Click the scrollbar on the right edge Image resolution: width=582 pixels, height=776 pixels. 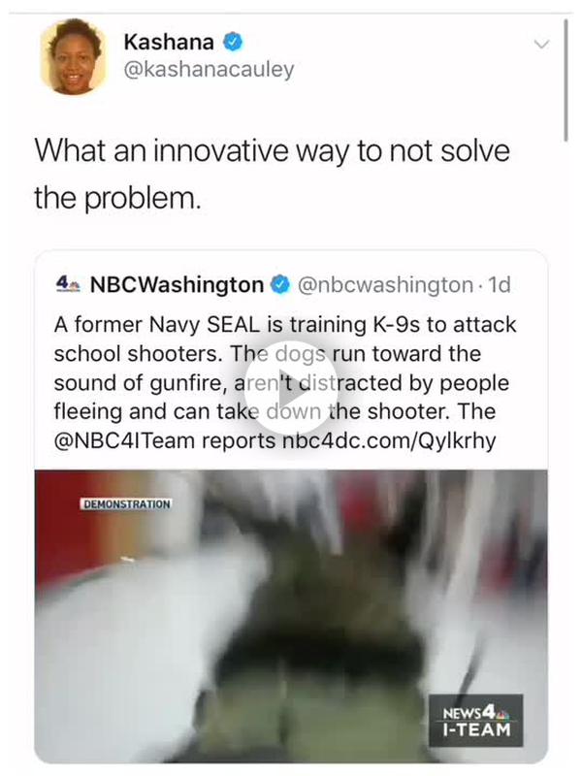[566, 81]
